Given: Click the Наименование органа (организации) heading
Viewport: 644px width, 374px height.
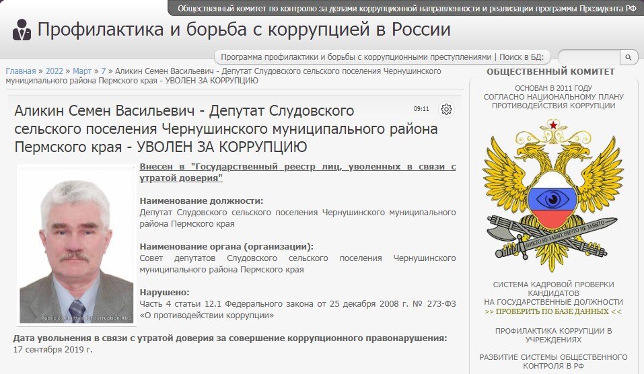Looking at the screenshot, I should (x=226, y=246).
